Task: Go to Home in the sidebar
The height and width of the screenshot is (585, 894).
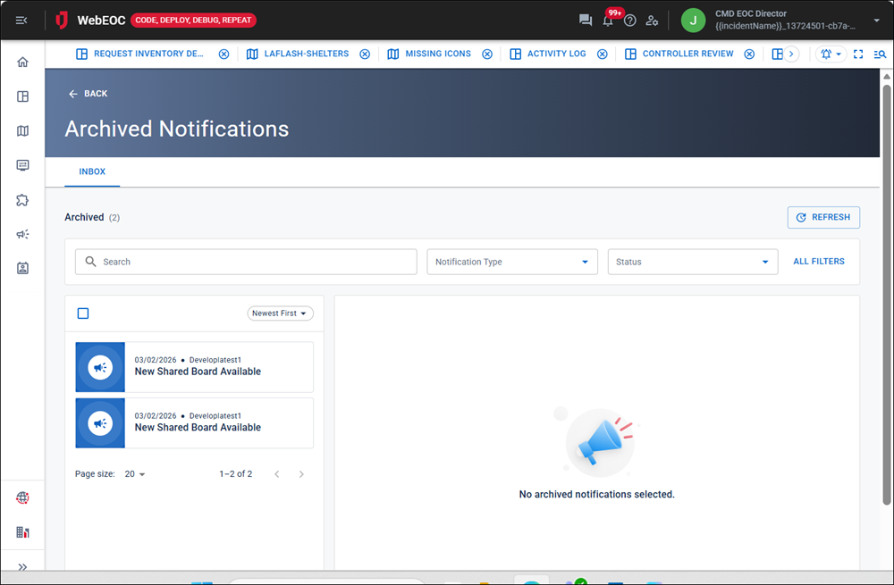Action: [x=22, y=63]
